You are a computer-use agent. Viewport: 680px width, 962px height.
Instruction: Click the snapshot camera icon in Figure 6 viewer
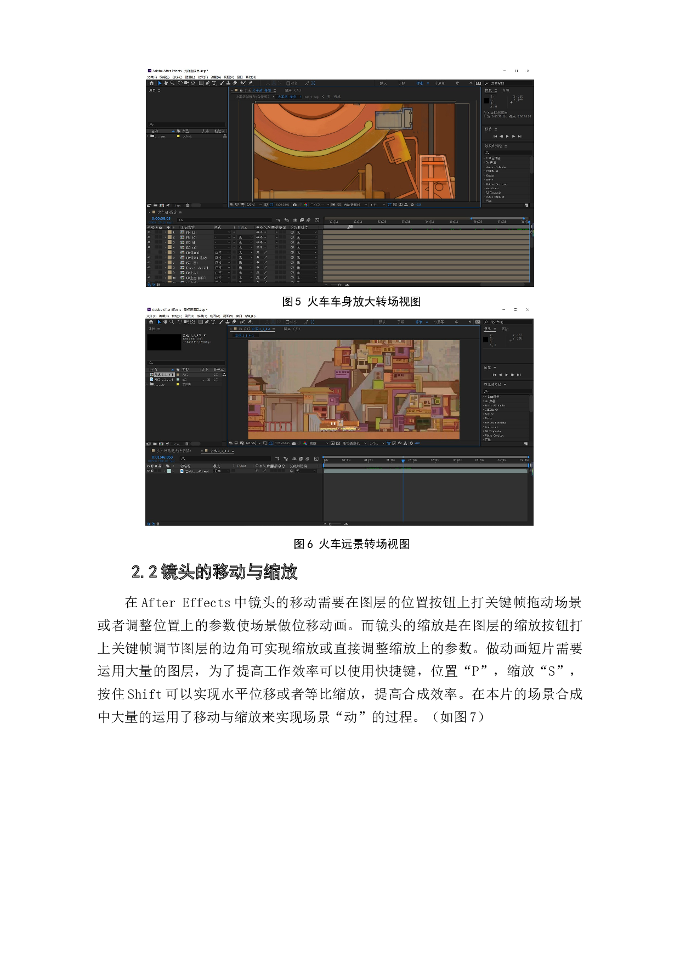pos(294,443)
